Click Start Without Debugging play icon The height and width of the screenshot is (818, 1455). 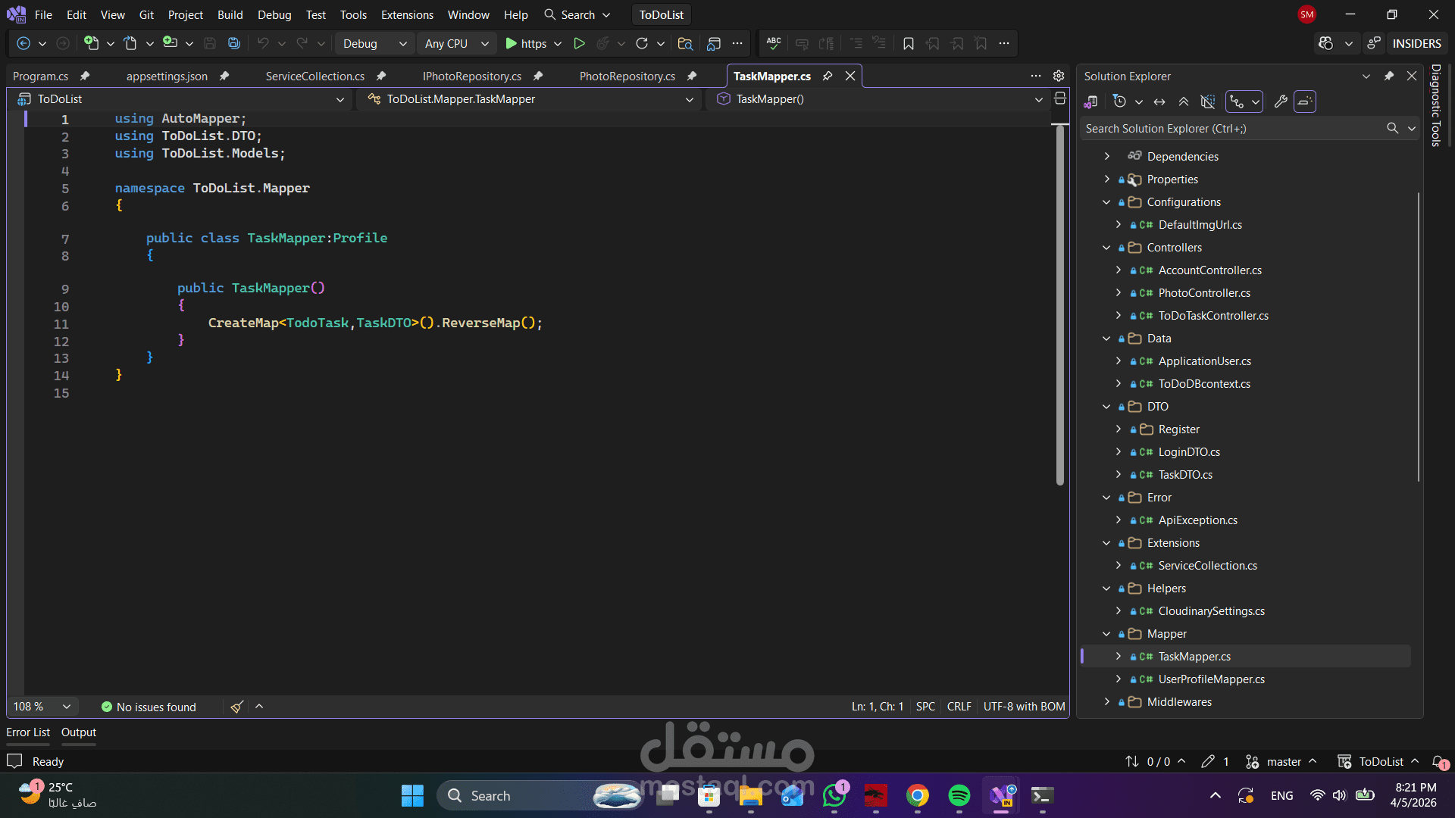click(x=579, y=44)
